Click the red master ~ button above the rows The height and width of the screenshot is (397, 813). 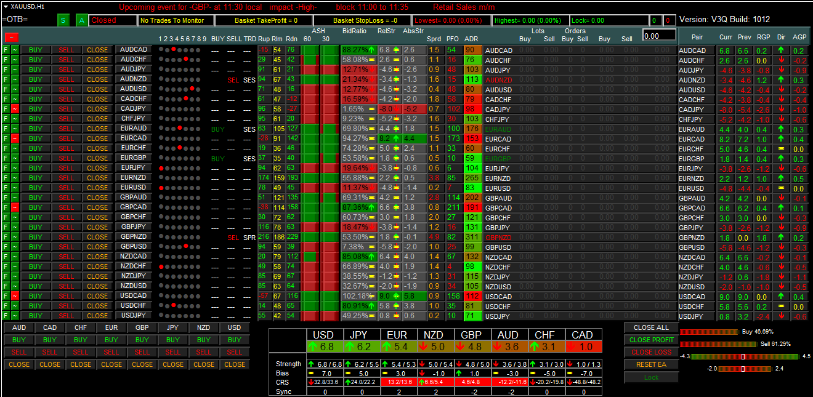point(10,38)
